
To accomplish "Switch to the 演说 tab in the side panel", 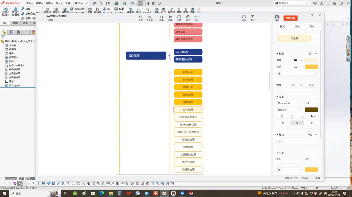I will [297, 26].
